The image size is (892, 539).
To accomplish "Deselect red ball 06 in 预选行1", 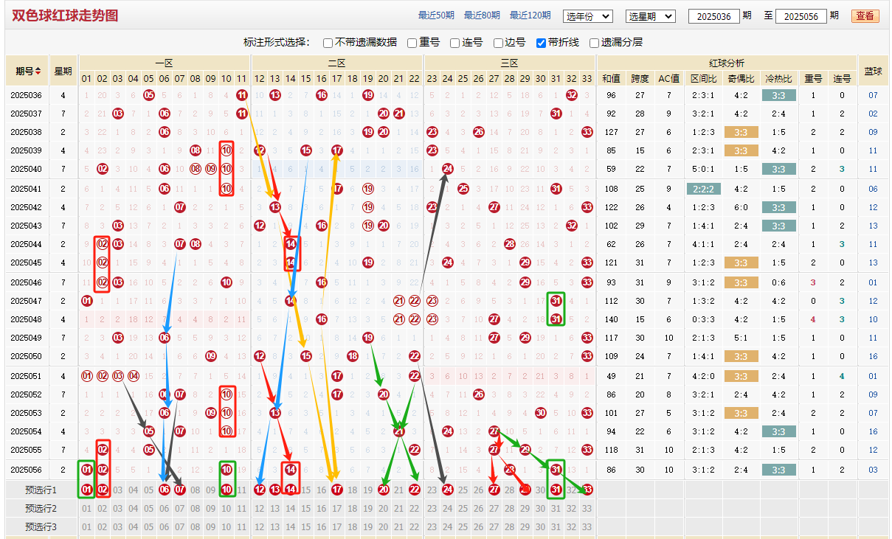I will tap(165, 490).
